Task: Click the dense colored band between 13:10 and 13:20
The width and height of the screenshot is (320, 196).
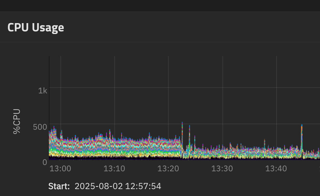Action: [x=142, y=145]
